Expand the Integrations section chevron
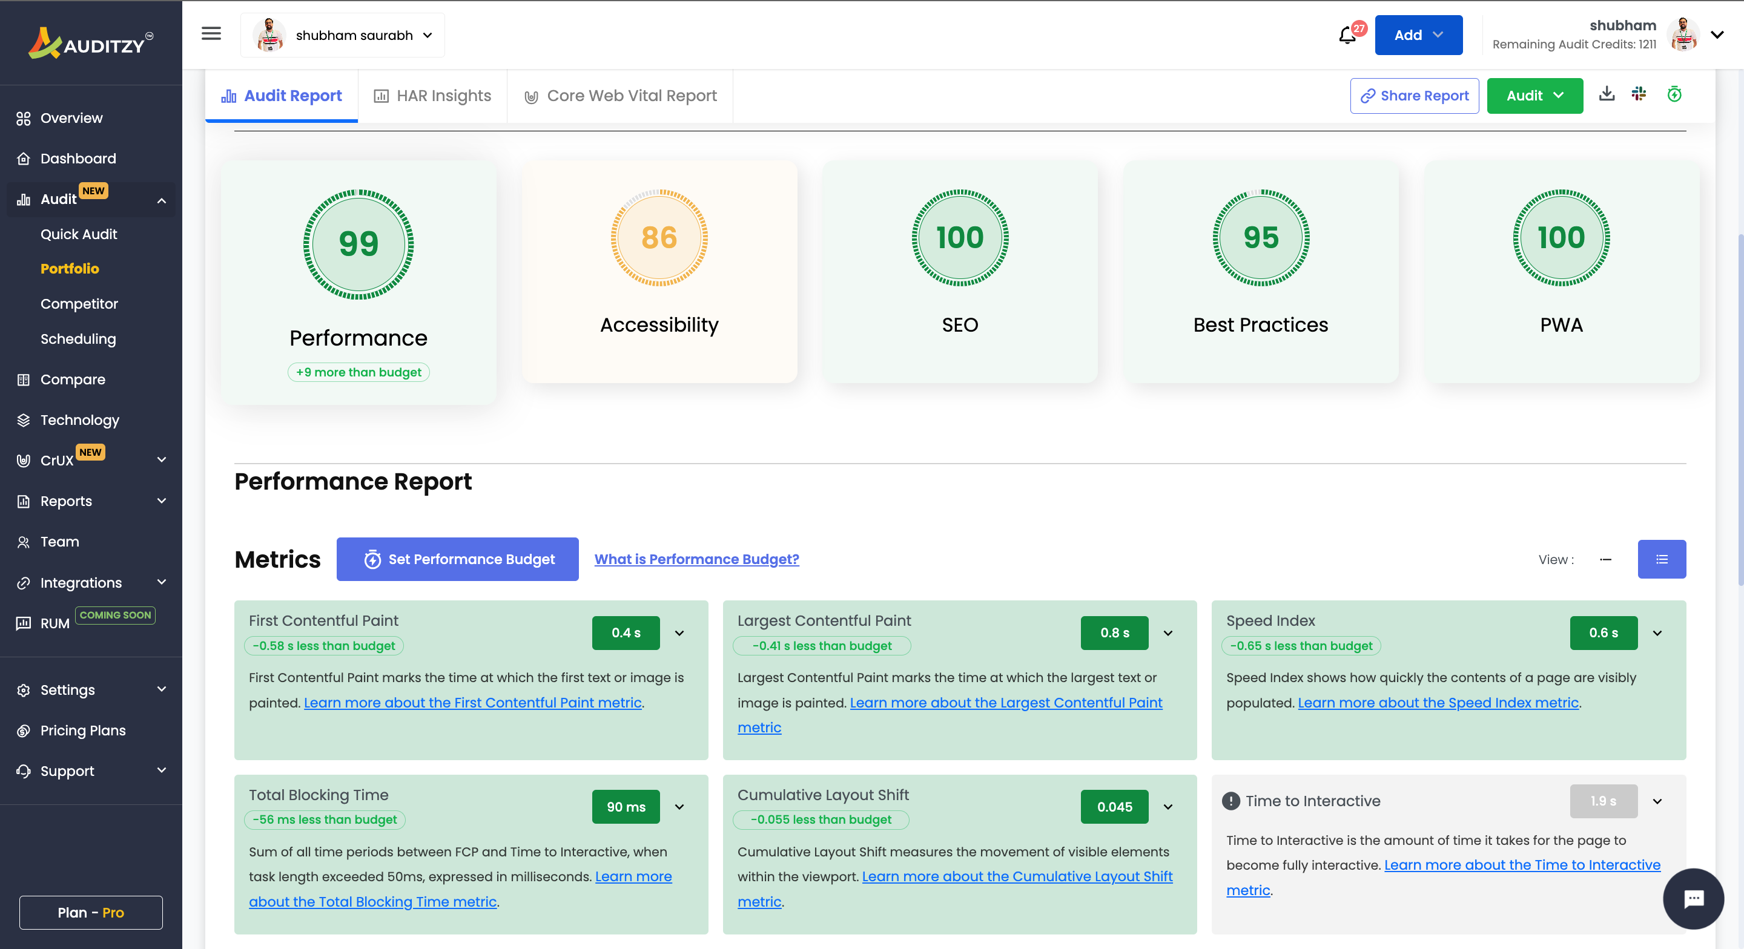The height and width of the screenshot is (949, 1744). (161, 582)
